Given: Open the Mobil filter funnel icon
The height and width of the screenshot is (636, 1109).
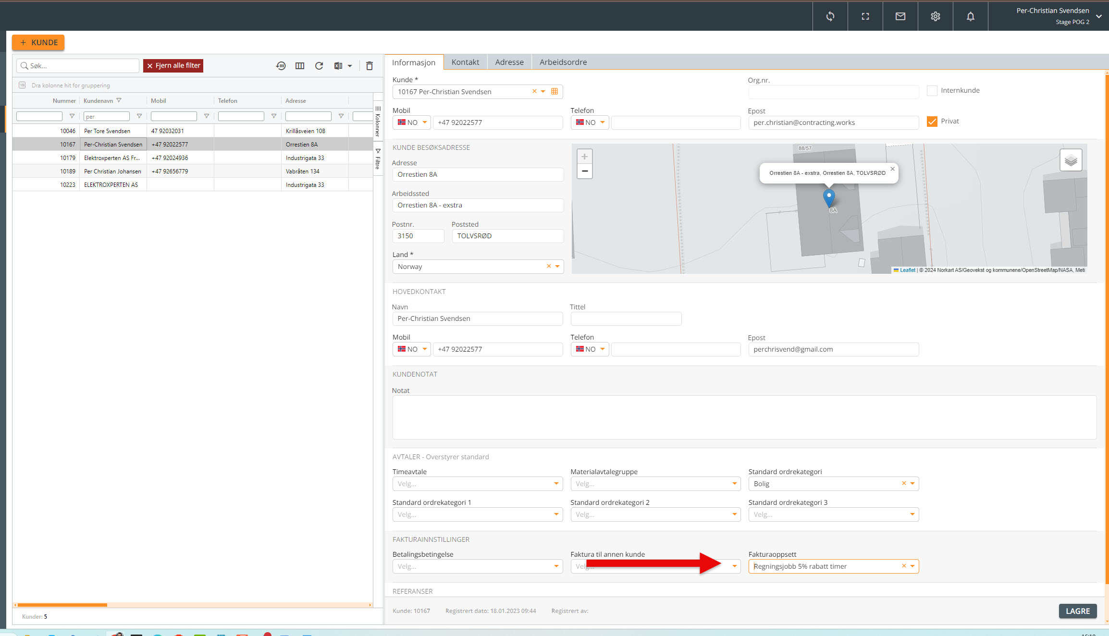Looking at the screenshot, I should 207,116.
